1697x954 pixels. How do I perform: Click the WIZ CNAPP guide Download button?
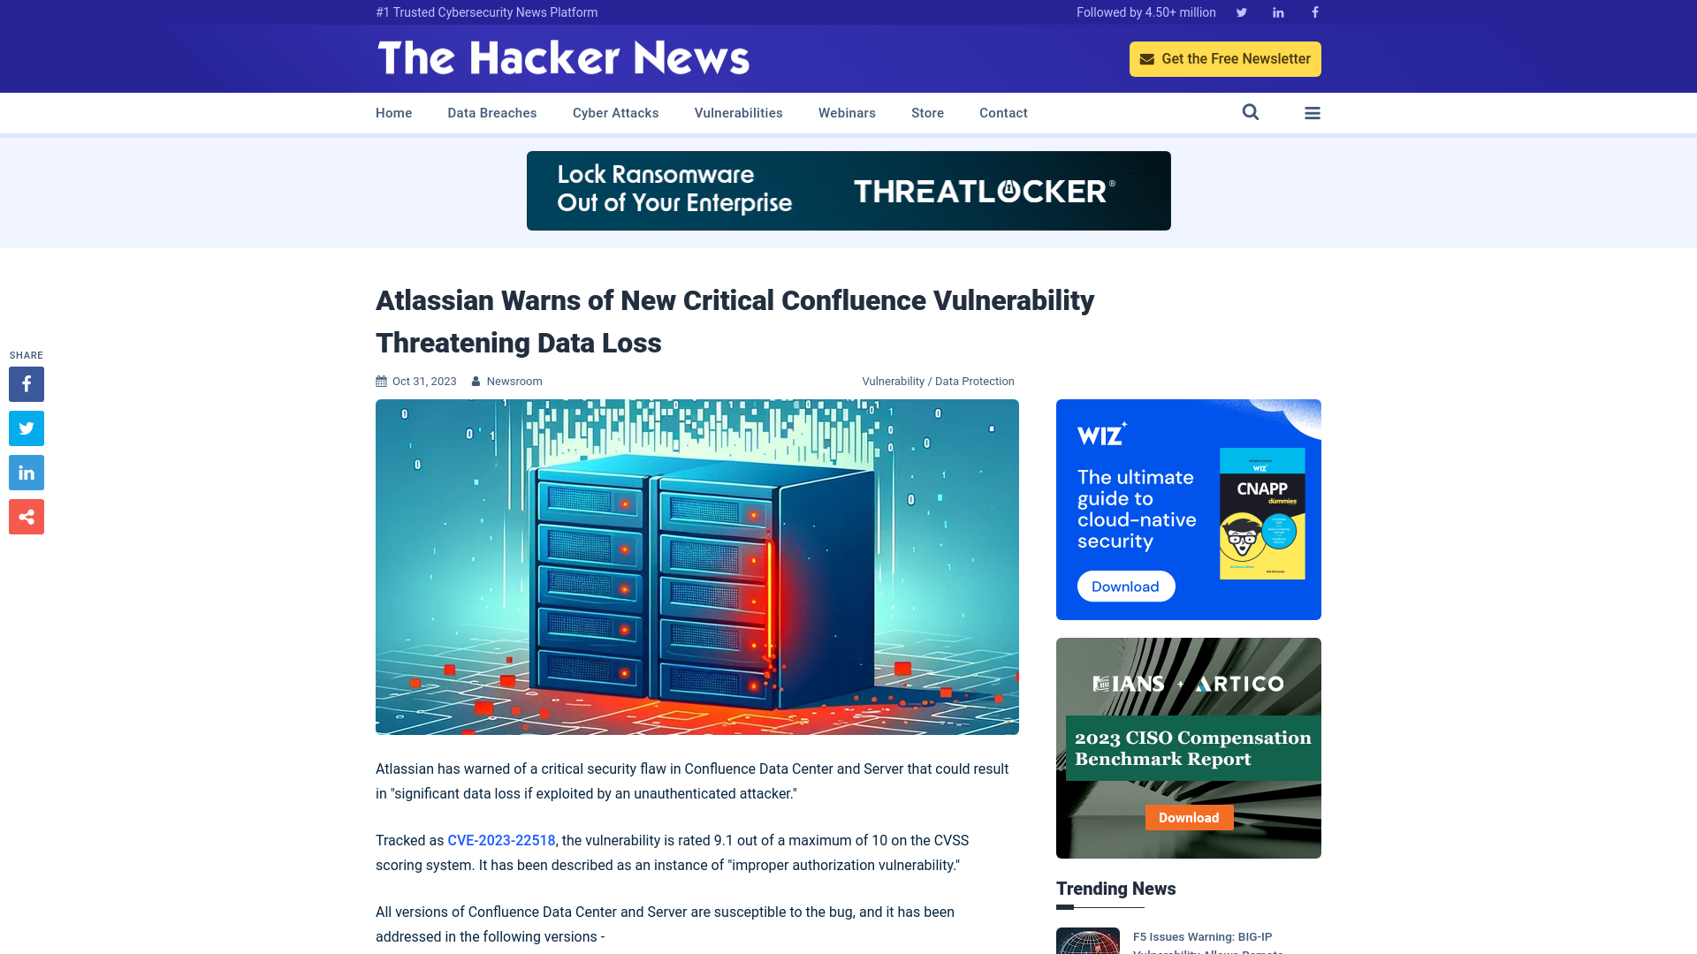pos(1125,586)
